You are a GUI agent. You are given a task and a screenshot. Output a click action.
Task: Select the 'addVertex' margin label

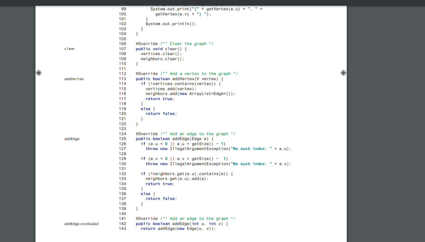(74, 79)
